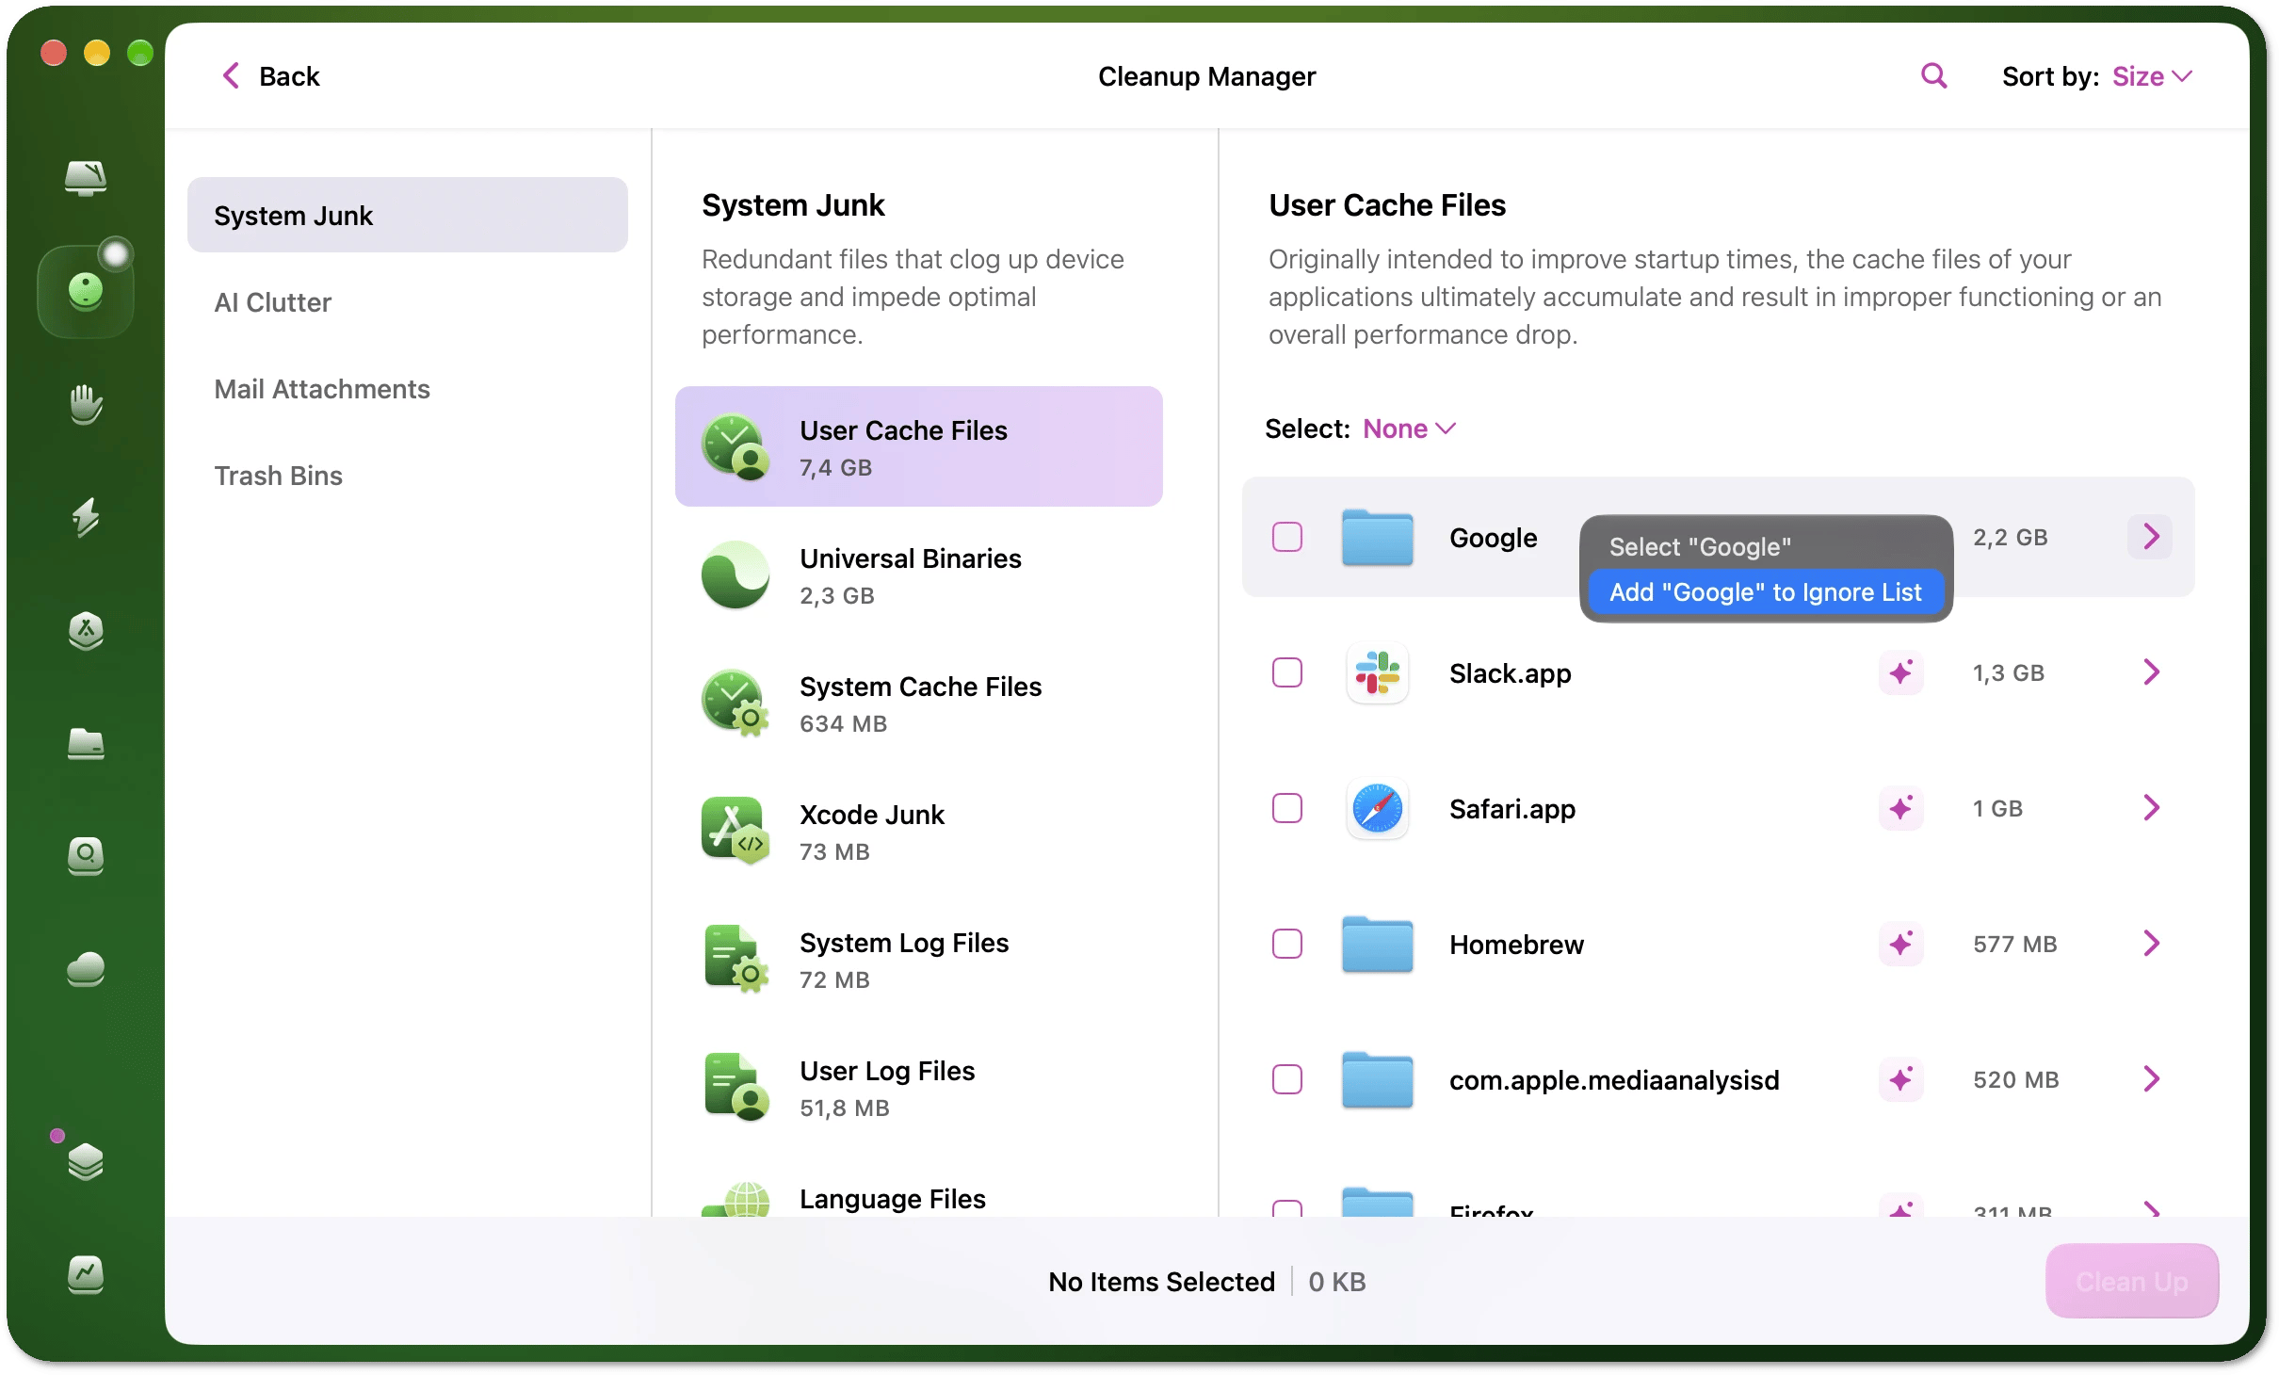Switch to the Mail Attachments section

point(407,389)
